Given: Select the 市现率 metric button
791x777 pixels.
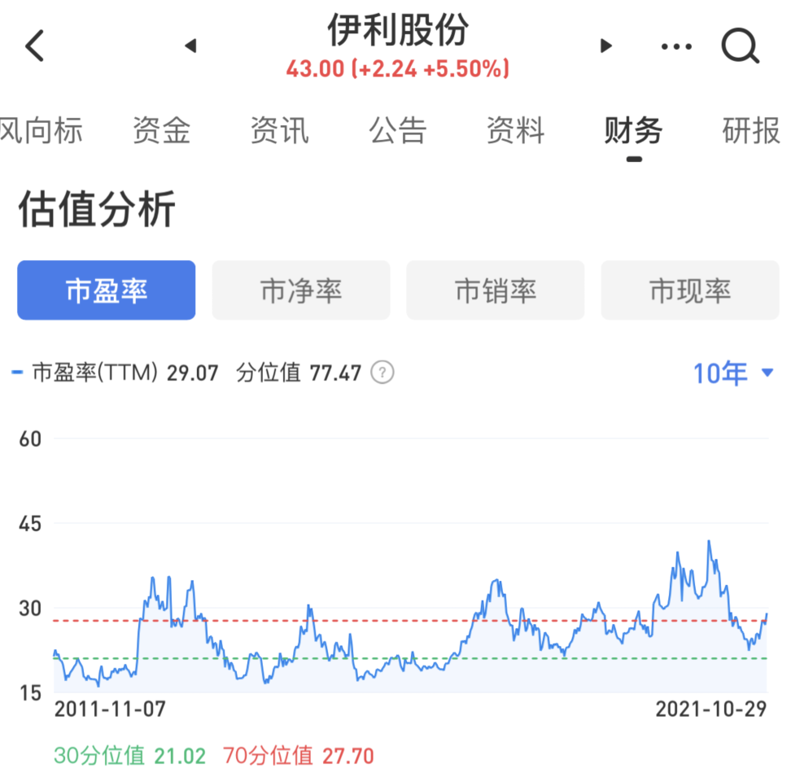Looking at the screenshot, I should (x=690, y=290).
